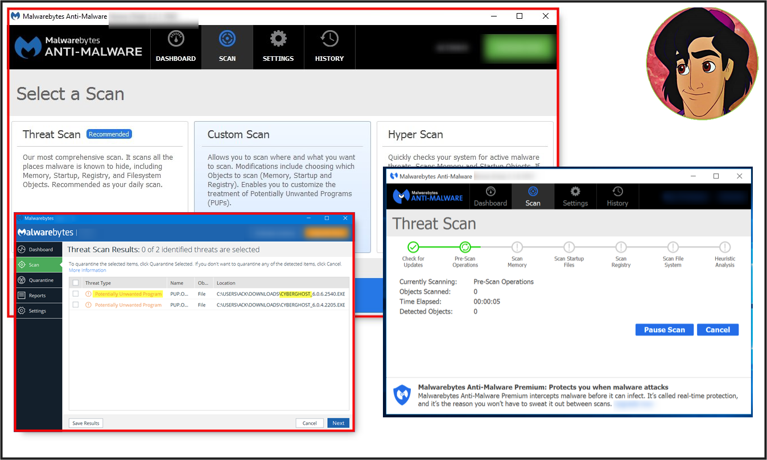
Task: Select the highlighted Potentially Unwanted Program text
Action: pos(128,294)
